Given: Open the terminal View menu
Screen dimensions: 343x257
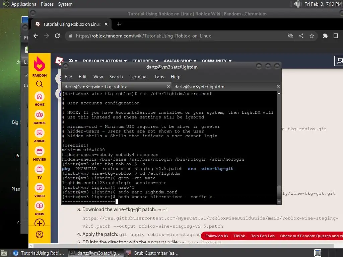Looking at the screenshot, I should click(98, 77).
